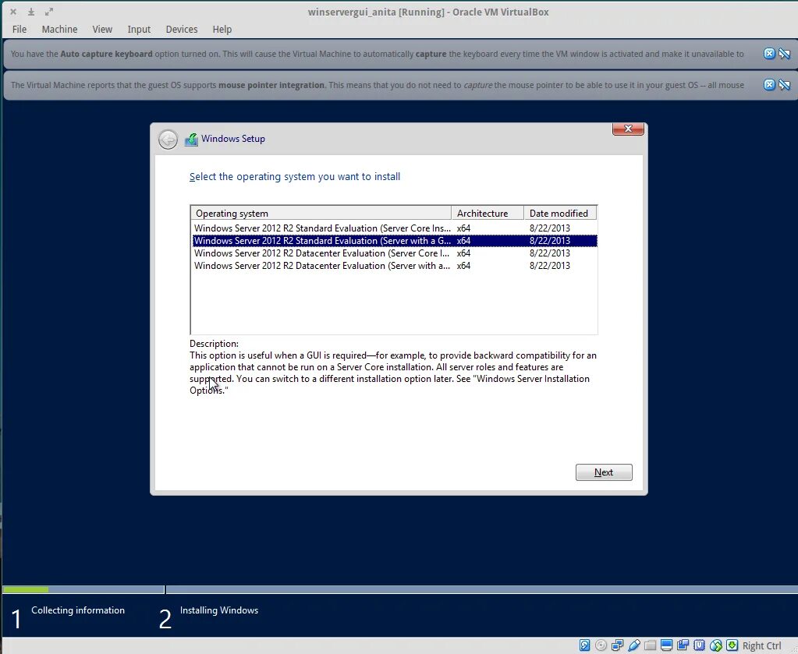The height and width of the screenshot is (654, 798).
Task: Click the VirtualBox window minimize down-arrow icon
Action: pos(31,12)
